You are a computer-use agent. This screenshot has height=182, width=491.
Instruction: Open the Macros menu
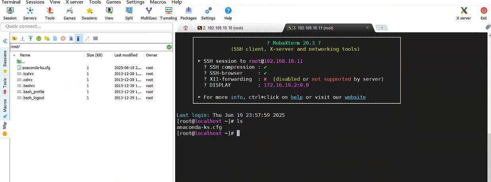click(158, 2)
